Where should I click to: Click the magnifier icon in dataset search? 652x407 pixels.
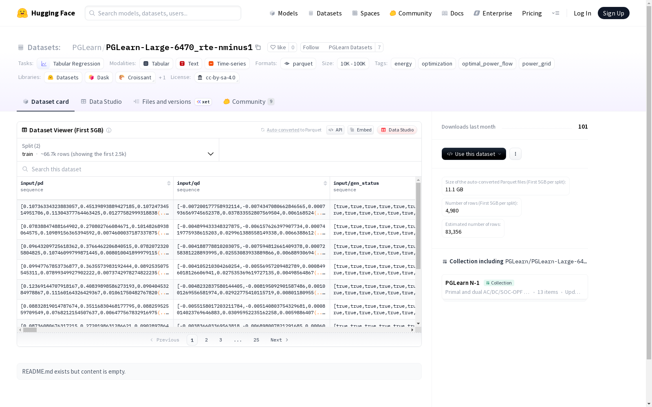point(25,169)
